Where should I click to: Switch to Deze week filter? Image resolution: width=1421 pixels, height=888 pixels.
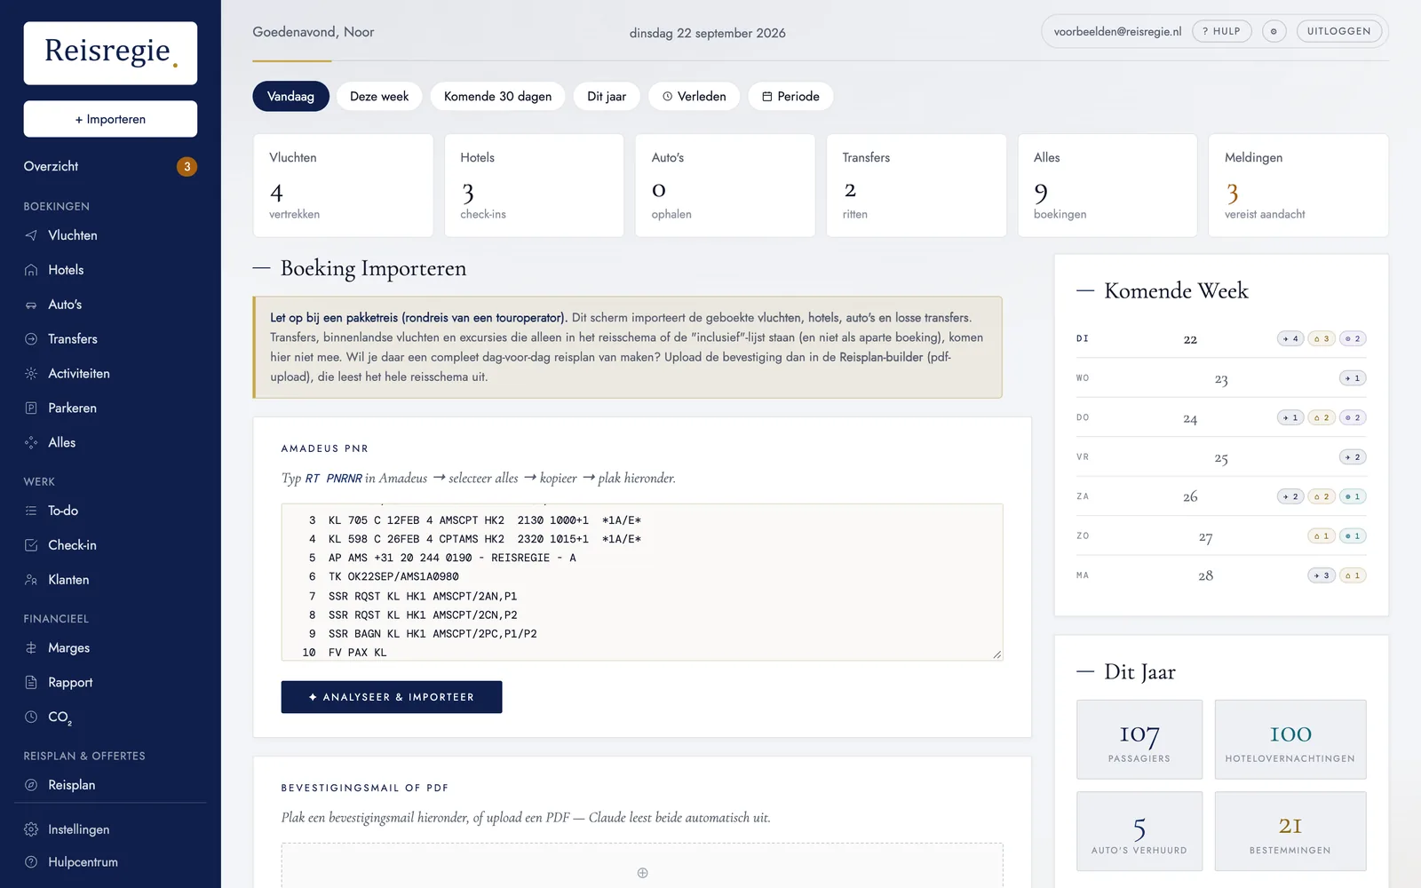(379, 96)
